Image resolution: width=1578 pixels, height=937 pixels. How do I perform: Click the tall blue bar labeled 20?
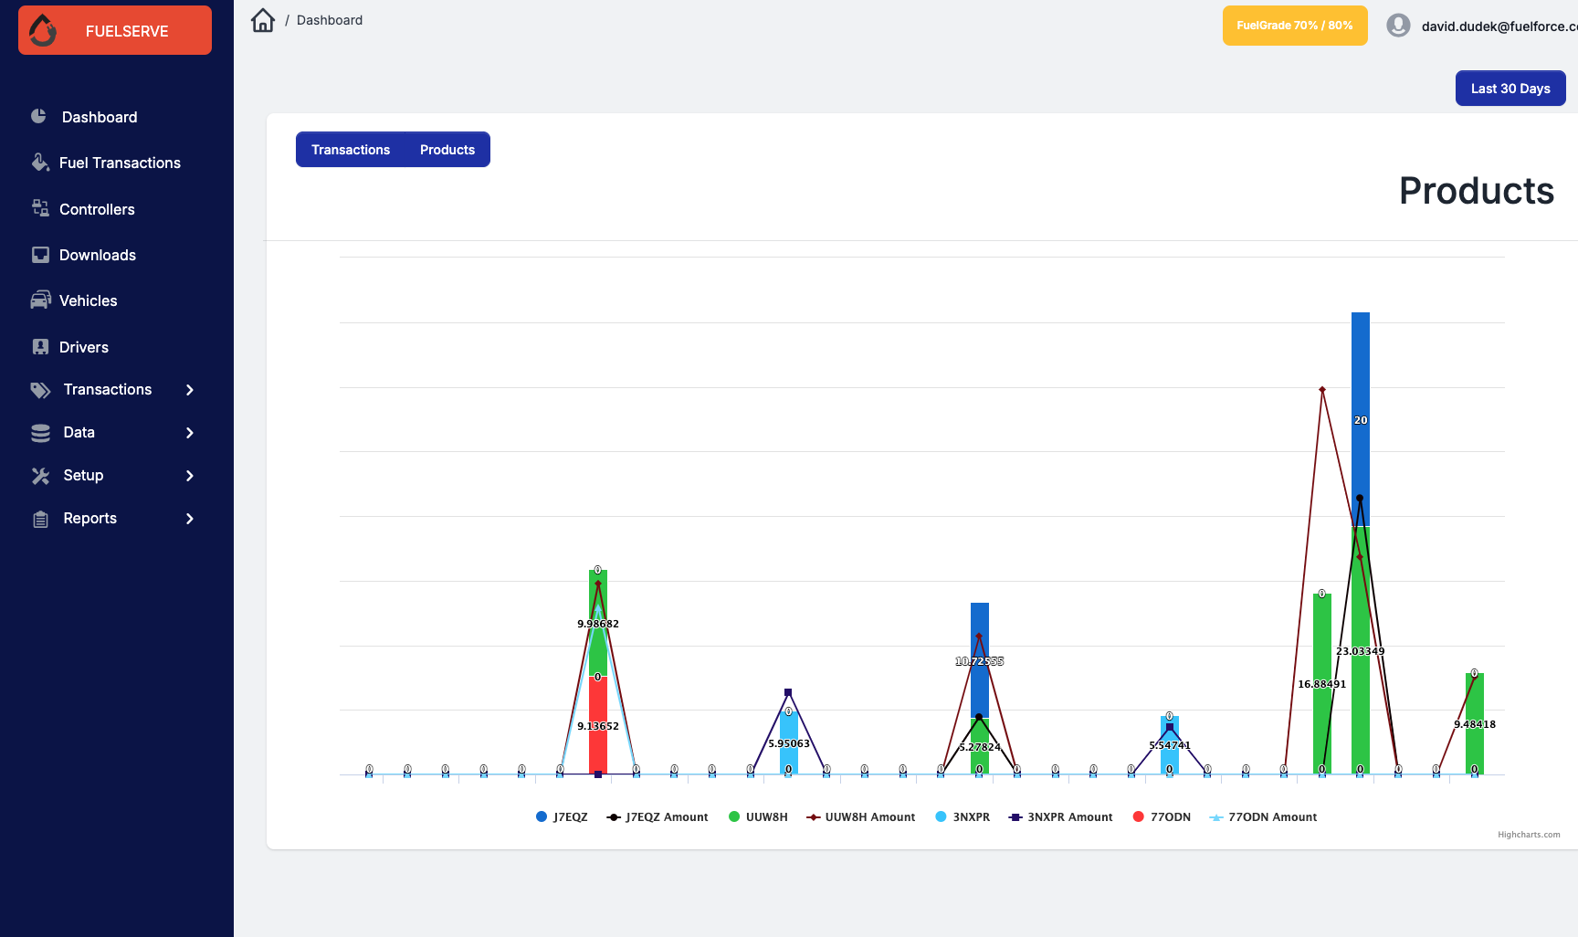click(x=1360, y=420)
